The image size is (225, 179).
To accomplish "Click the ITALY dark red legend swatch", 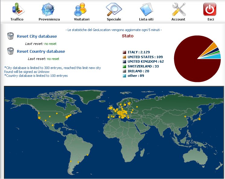I will [124, 52].
